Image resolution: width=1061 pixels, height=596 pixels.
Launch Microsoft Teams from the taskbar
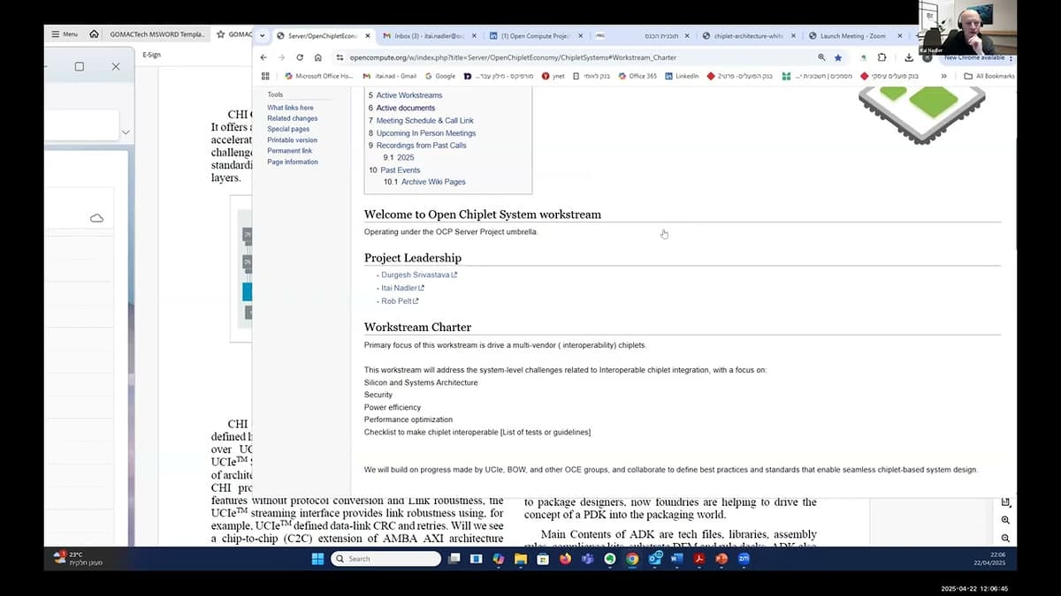click(587, 558)
